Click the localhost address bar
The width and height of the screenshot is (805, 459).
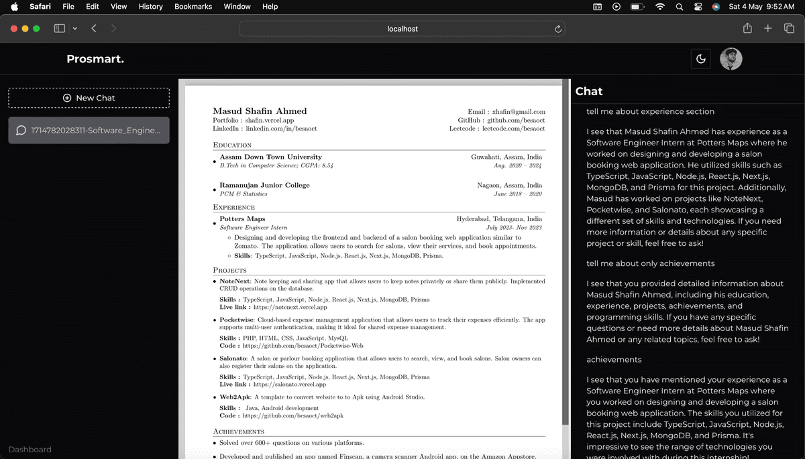402,29
